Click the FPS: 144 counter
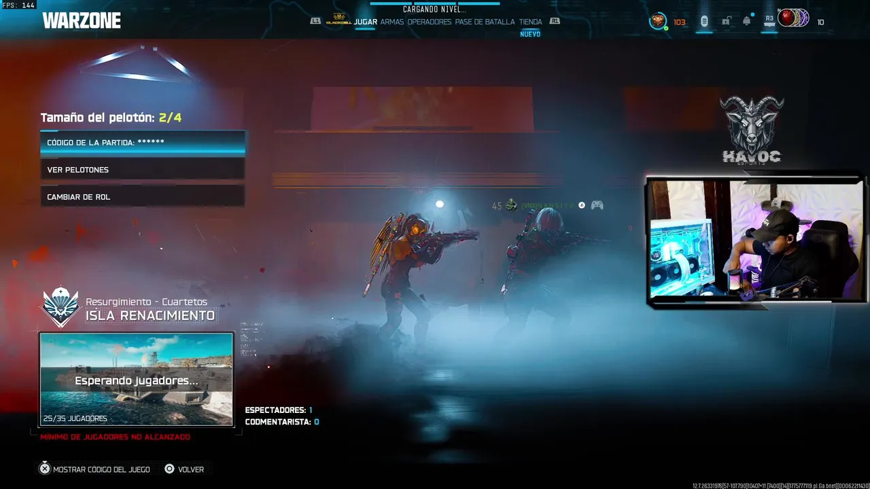 (18, 5)
